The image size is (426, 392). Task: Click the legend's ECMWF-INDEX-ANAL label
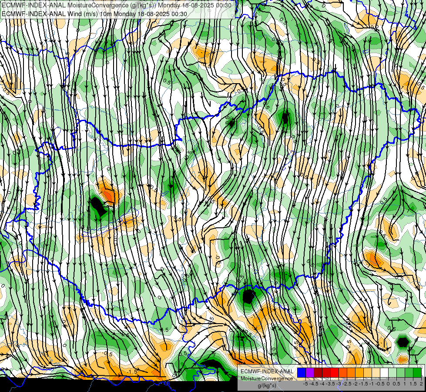tap(267, 372)
